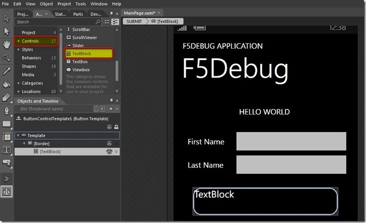Collapse the [Border] tree node

tap(24, 143)
